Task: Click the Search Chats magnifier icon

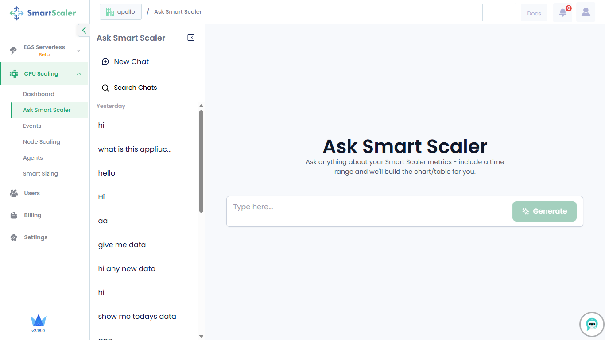Action: [105, 88]
